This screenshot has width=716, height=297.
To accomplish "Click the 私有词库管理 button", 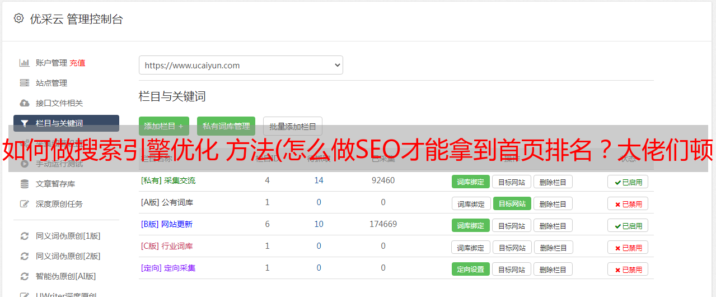I will coord(226,126).
